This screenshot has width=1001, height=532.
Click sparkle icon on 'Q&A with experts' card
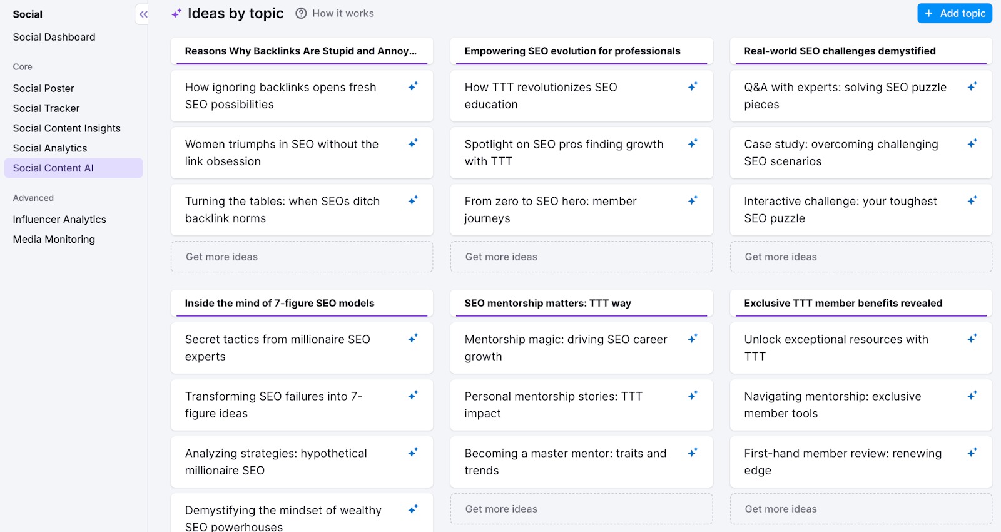[972, 86]
